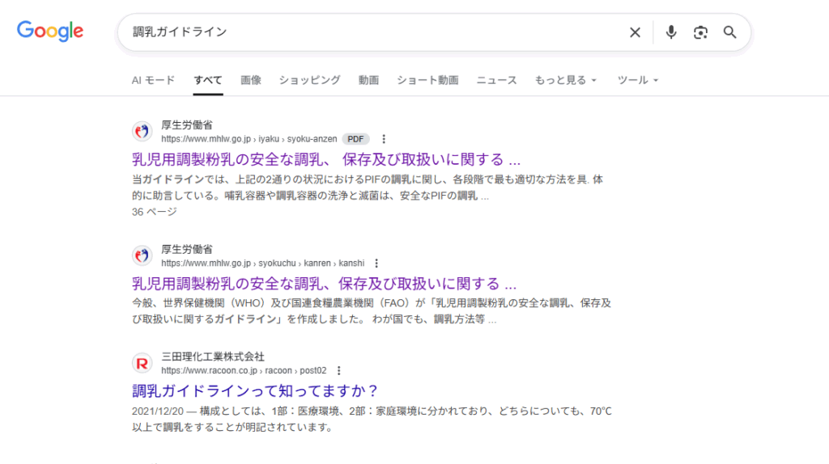Expand the もっと見る dropdown
829x464 pixels.
click(565, 80)
